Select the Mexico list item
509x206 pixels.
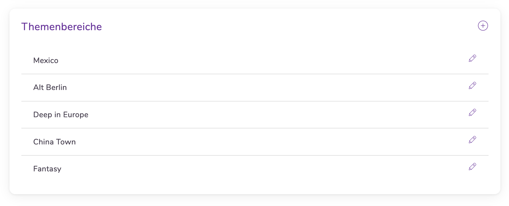[46, 60]
